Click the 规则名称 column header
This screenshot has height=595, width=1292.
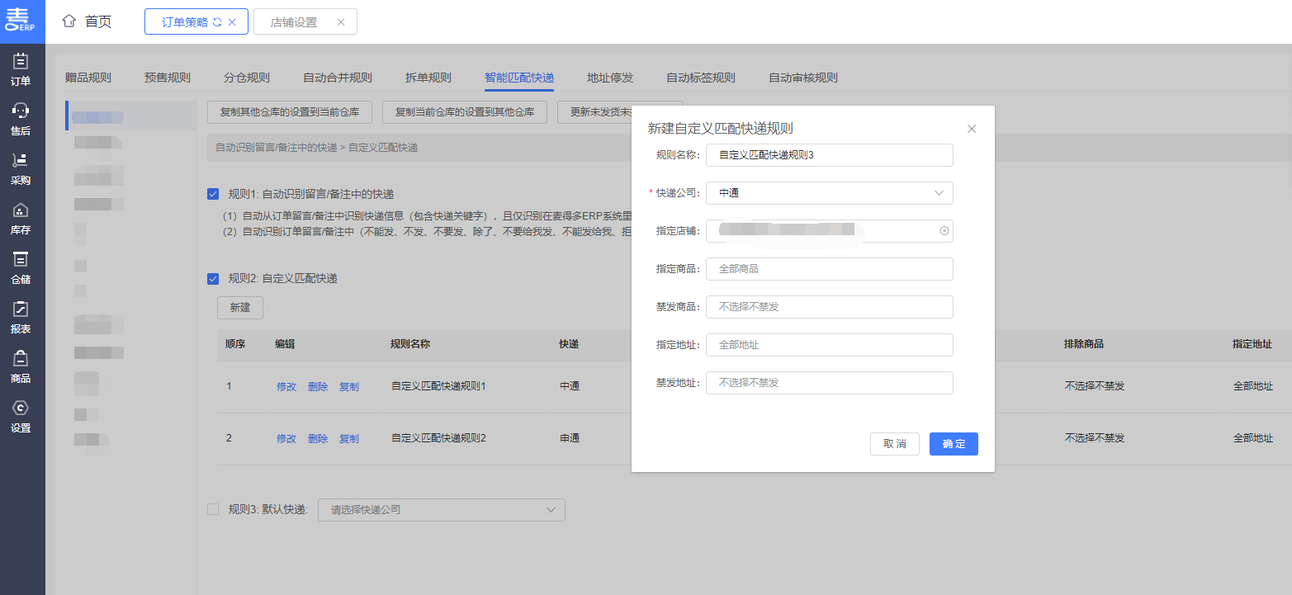click(410, 344)
